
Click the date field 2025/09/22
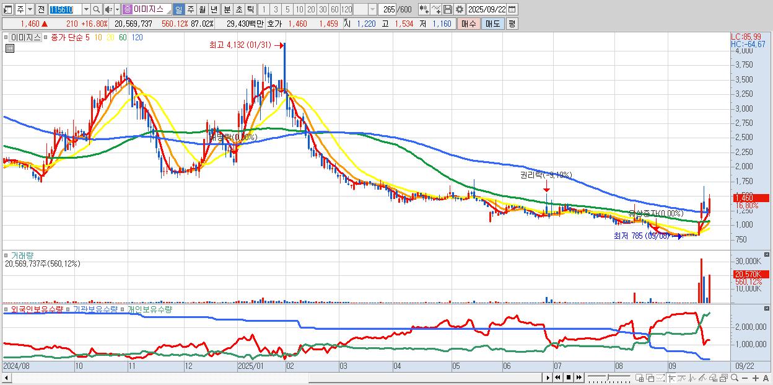click(x=486, y=9)
